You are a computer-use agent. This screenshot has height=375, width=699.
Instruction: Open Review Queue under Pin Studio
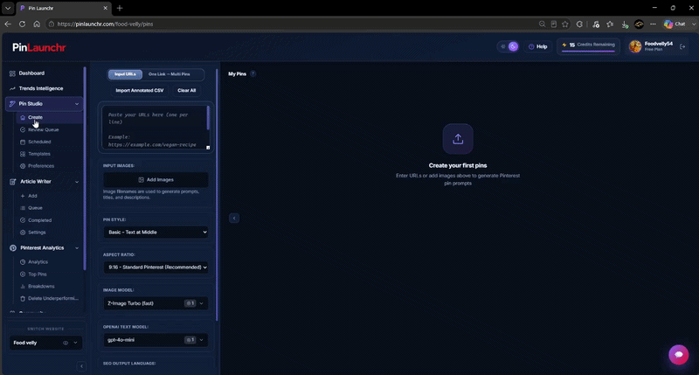(x=43, y=129)
